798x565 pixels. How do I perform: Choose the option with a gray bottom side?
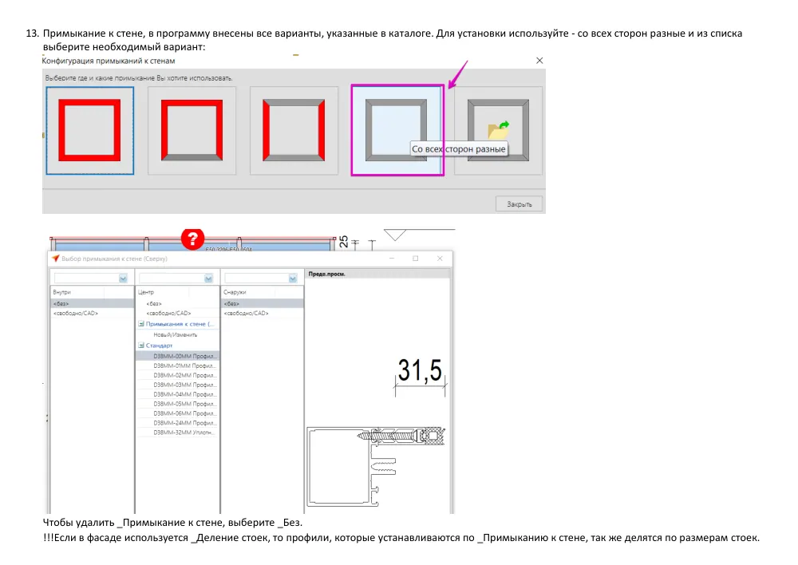192,130
